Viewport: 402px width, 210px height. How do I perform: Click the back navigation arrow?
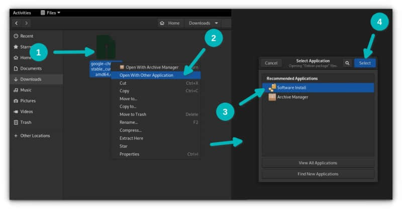click(x=17, y=23)
